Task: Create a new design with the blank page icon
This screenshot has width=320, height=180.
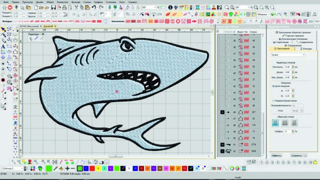Action: 36,7
